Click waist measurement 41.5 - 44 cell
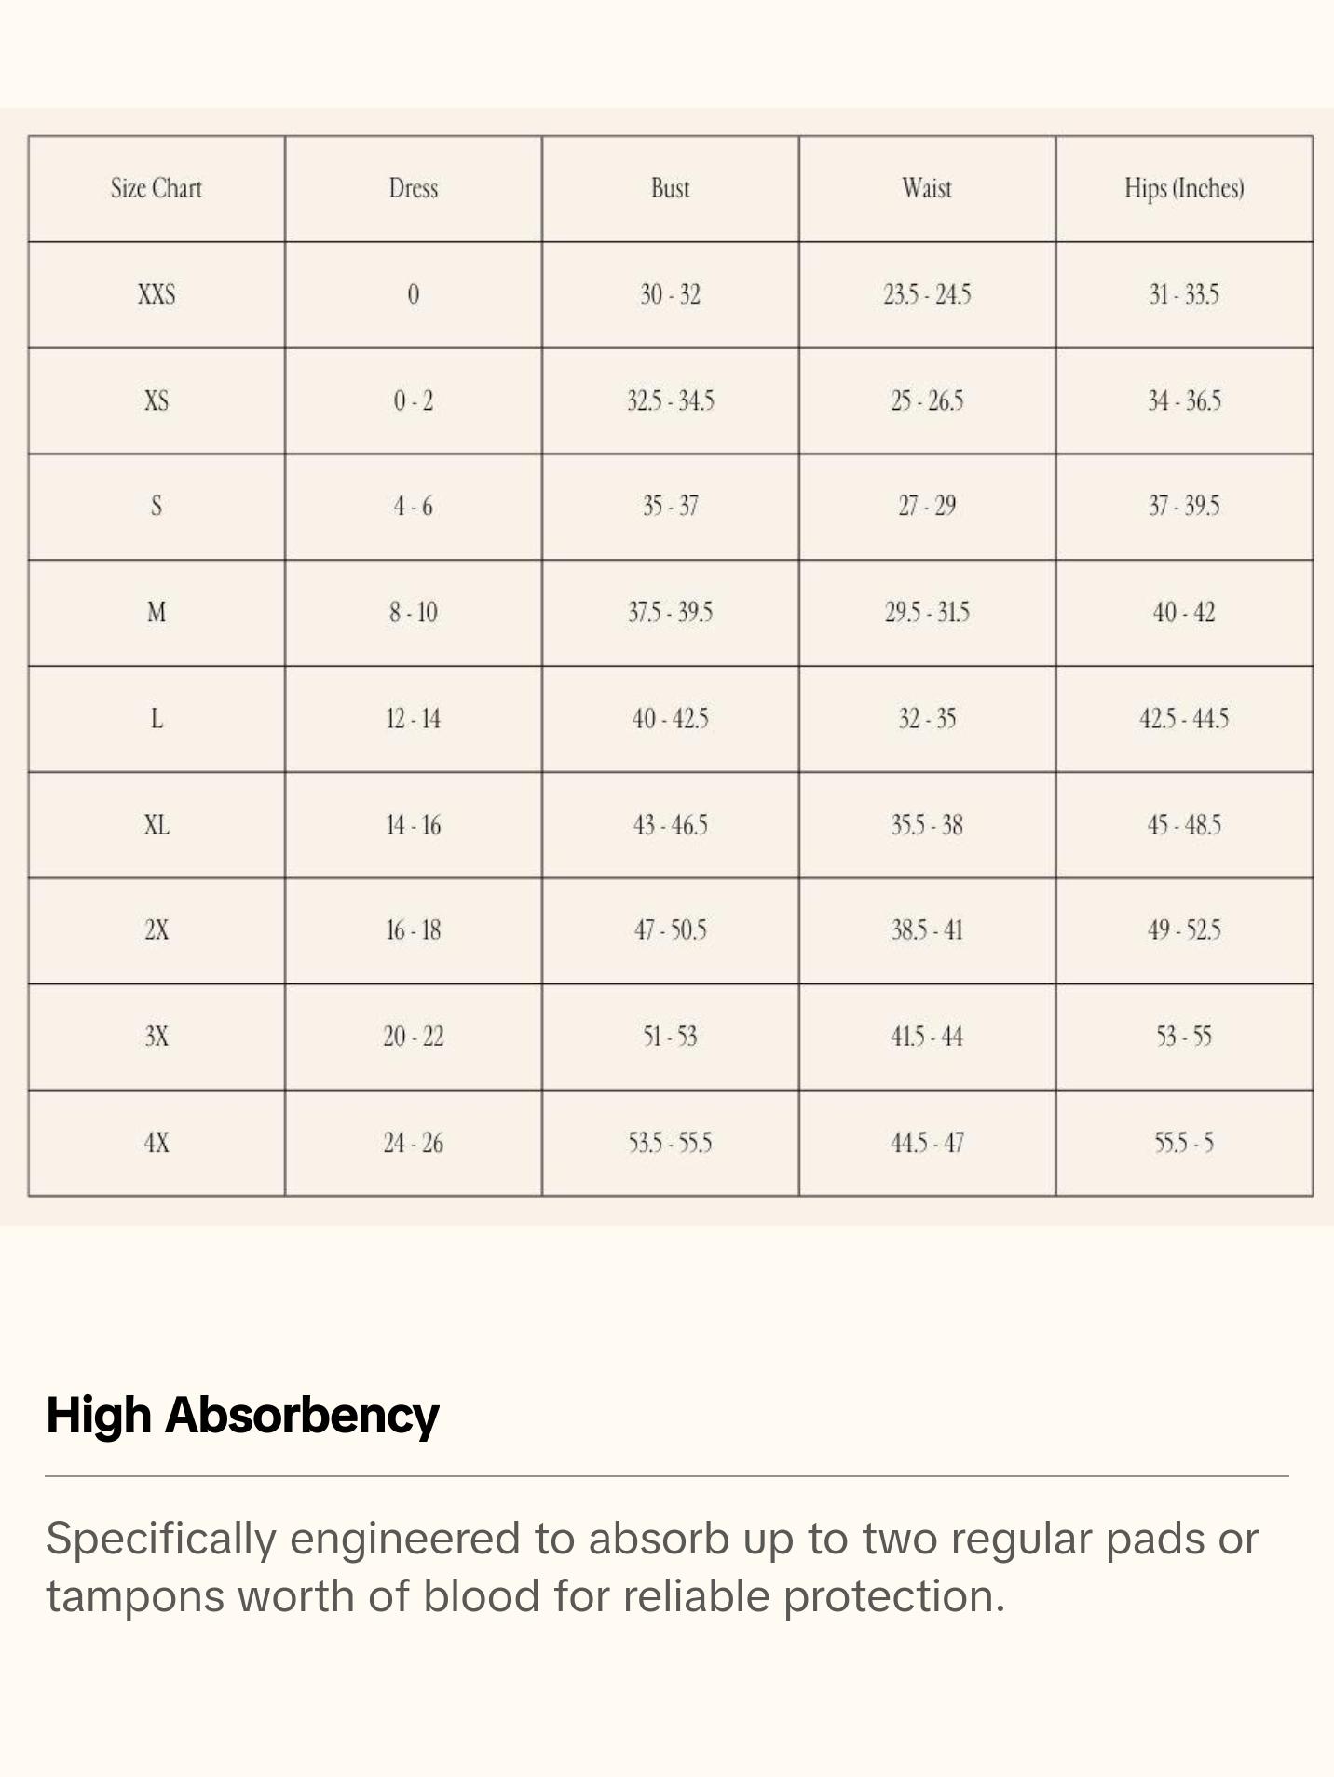The height and width of the screenshot is (1777, 1334). 927,1037
